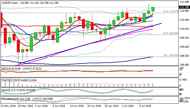Click the 4 Jun 2018 date label
The width and height of the screenshot is (190, 109).
click(42, 106)
